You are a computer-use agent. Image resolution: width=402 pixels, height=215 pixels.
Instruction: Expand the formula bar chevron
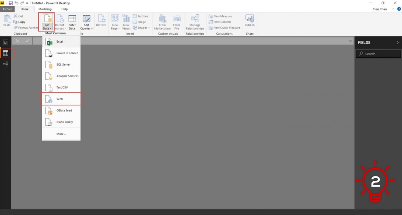[350, 41]
